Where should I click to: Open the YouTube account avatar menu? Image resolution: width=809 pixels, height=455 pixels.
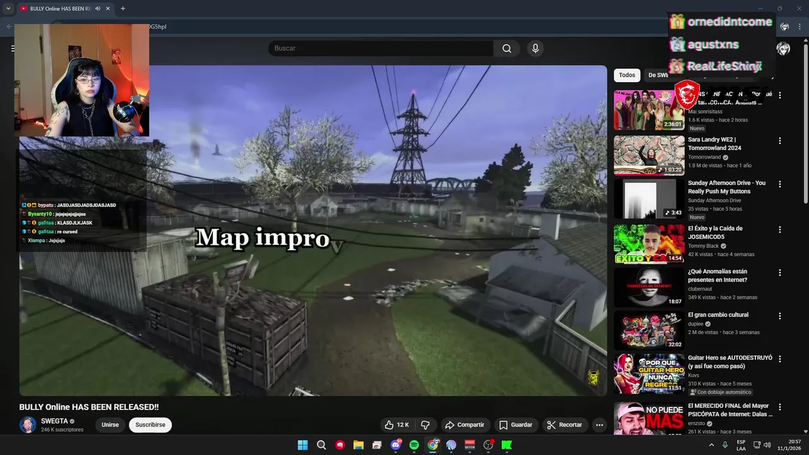coord(783,49)
